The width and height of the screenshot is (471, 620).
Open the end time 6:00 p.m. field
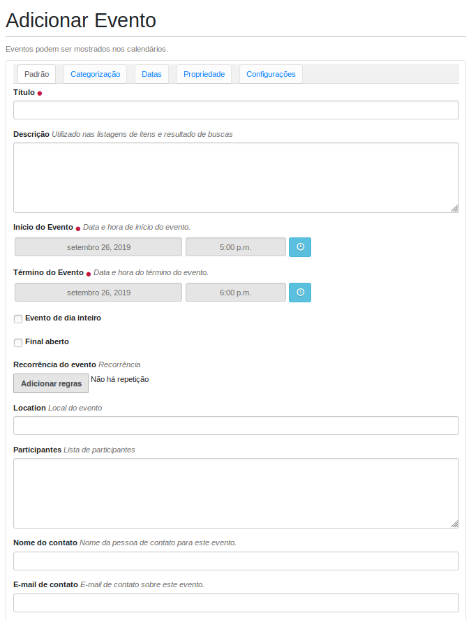pos(235,293)
